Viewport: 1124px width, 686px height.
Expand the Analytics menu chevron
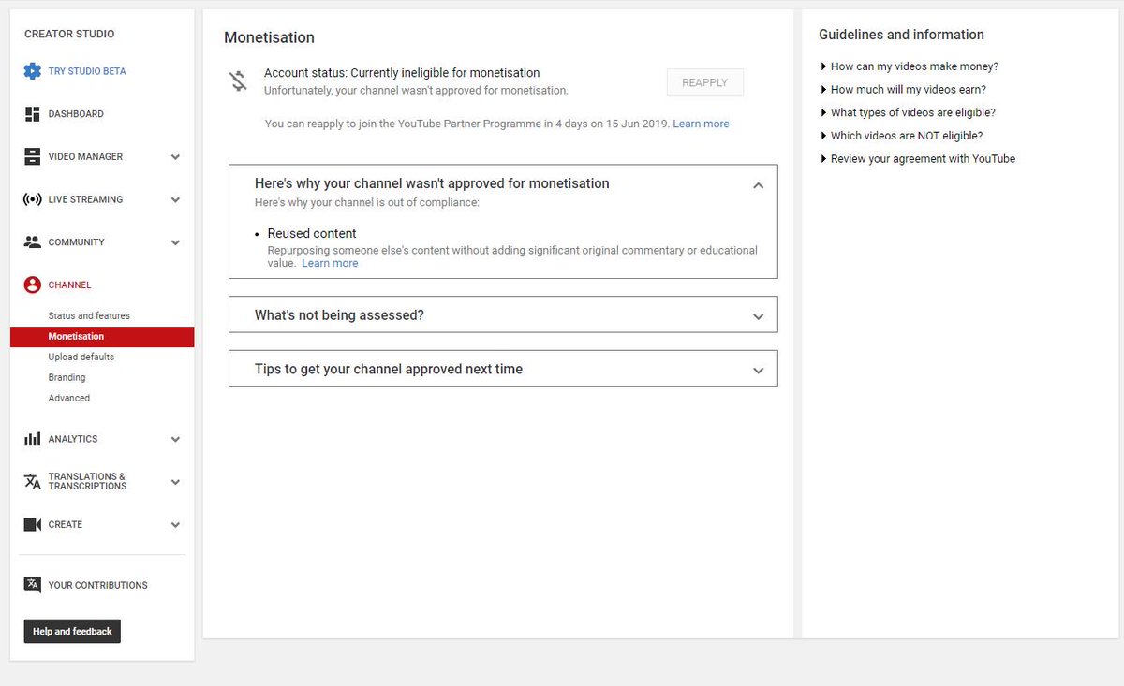(x=175, y=439)
